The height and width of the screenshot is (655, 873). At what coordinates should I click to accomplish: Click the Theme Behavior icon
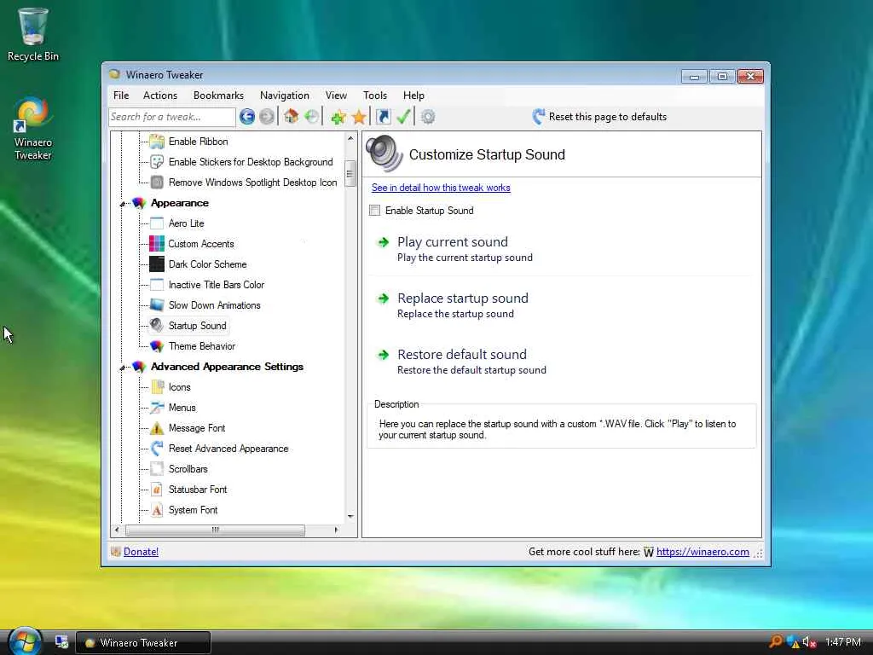(x=157, y=346)
